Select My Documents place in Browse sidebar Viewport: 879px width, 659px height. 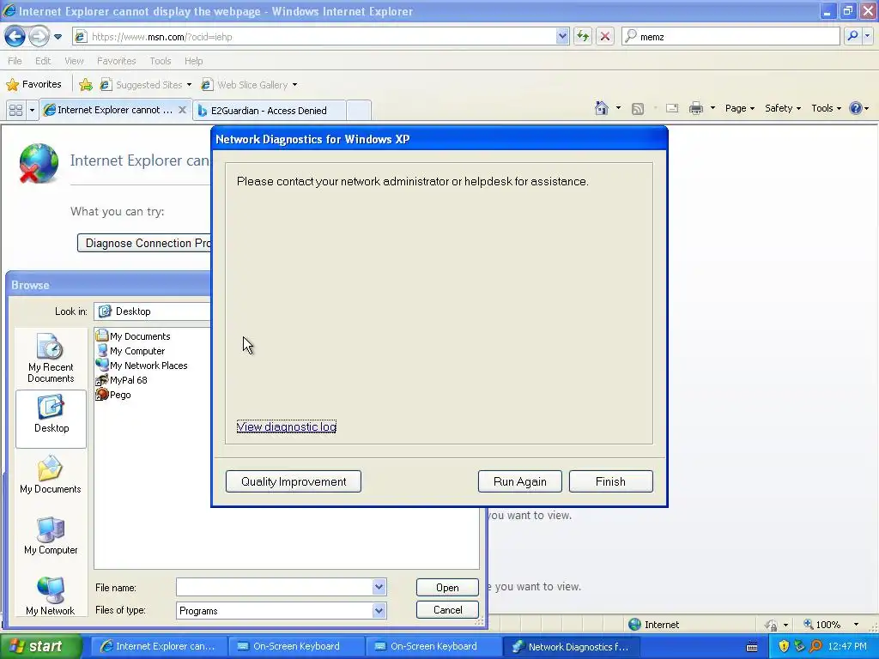tap(51, 475)
